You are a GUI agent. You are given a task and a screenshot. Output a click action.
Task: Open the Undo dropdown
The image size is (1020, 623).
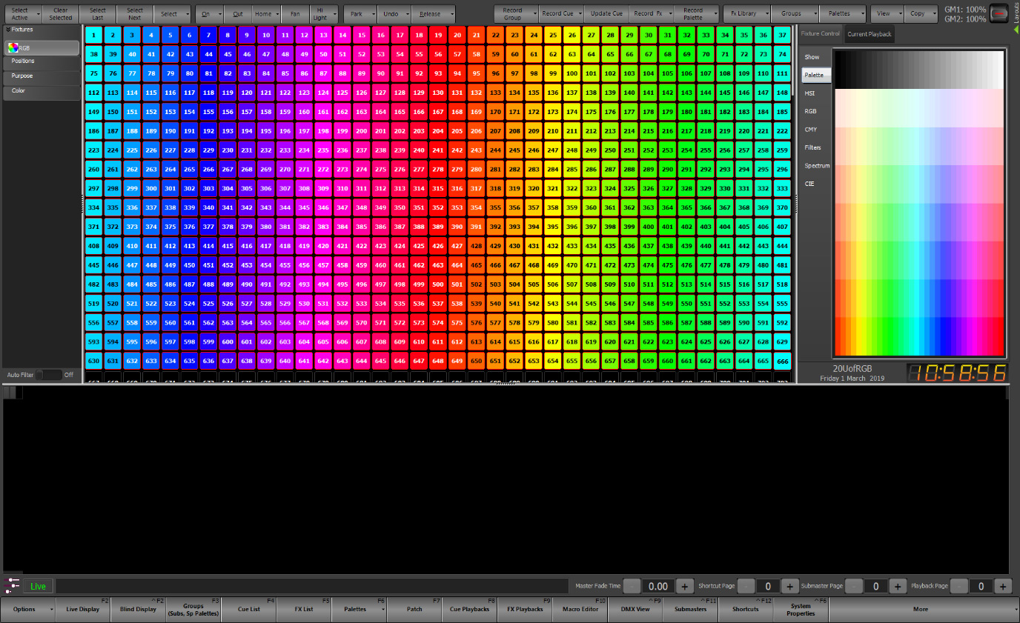click(394, 14)
